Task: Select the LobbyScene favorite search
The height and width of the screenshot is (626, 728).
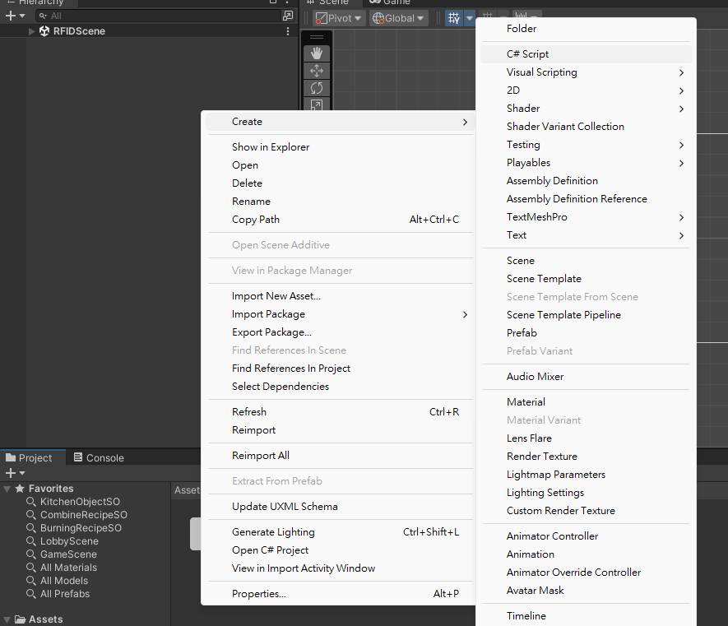Action: [x=69, y=541]
